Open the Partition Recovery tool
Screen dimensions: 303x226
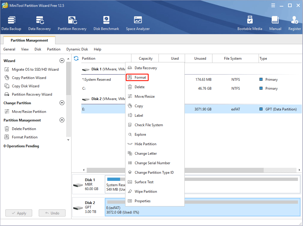point(72,23)
